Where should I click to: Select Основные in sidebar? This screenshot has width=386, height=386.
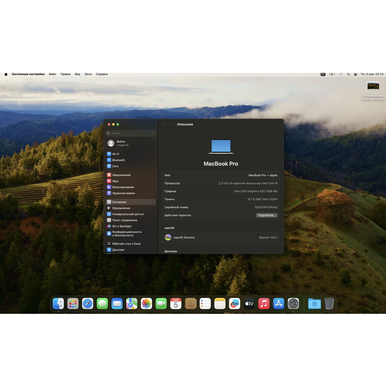pyautogui.click(x=131, y=202)
